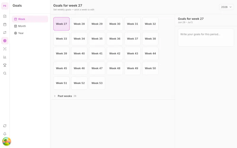Switch to the Month goals view

(30, 26)
